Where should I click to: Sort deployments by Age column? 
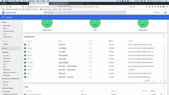pyautogui.click(x=110, y=41)
